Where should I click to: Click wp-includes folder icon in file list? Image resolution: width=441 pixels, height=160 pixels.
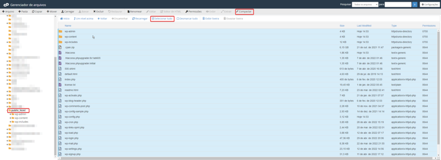[60, 42]
